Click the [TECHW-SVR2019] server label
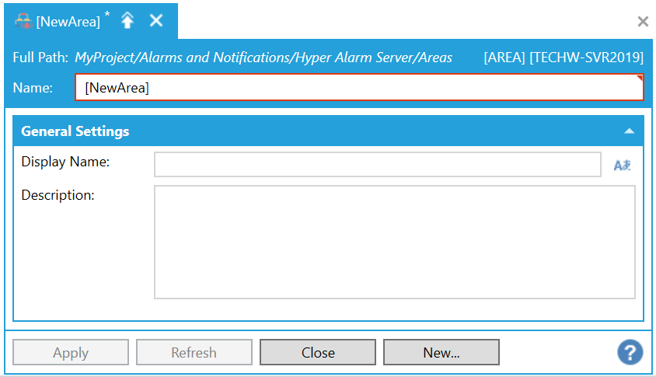Screen dimensions: 656x377 click(x=586, y=58)
